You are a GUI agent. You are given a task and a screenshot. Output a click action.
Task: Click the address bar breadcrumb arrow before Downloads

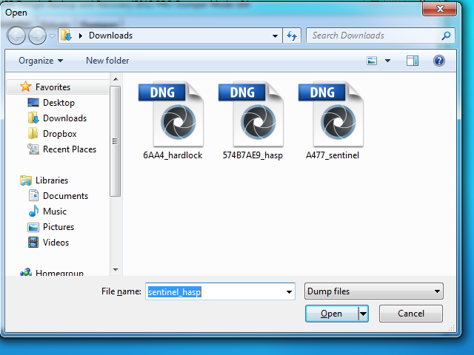click(81, 35)
